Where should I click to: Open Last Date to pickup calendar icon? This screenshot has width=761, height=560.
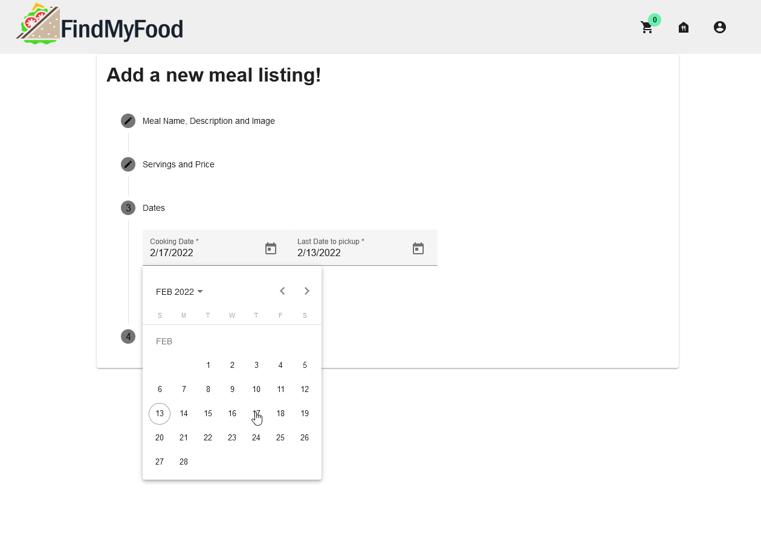[418, 248]
